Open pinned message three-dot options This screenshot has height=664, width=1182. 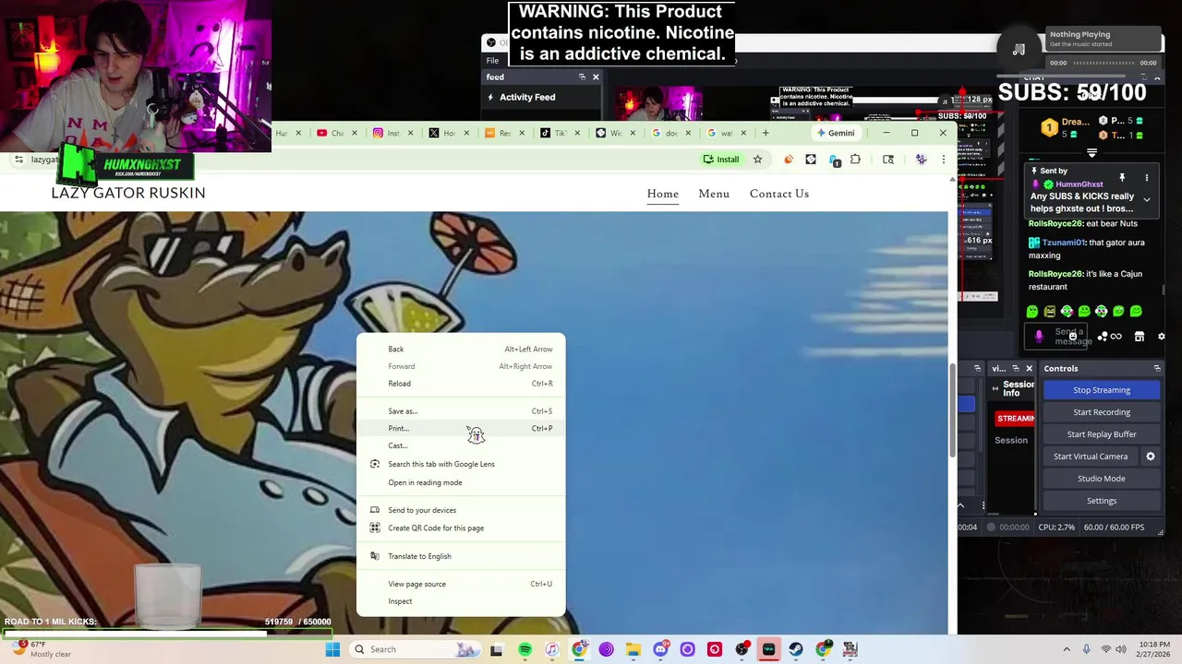(x=1147, y=178)
